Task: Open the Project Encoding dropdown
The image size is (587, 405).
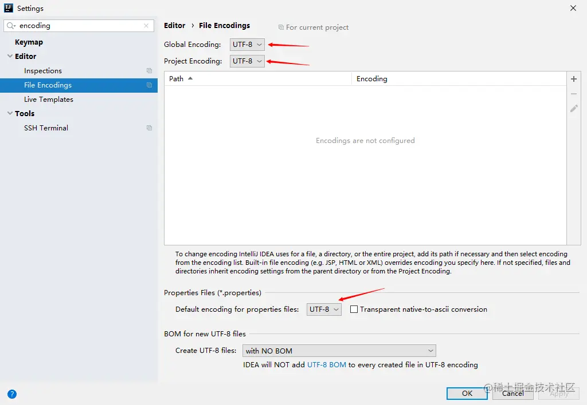Action: pyautogui.click(x=247, y=61)
